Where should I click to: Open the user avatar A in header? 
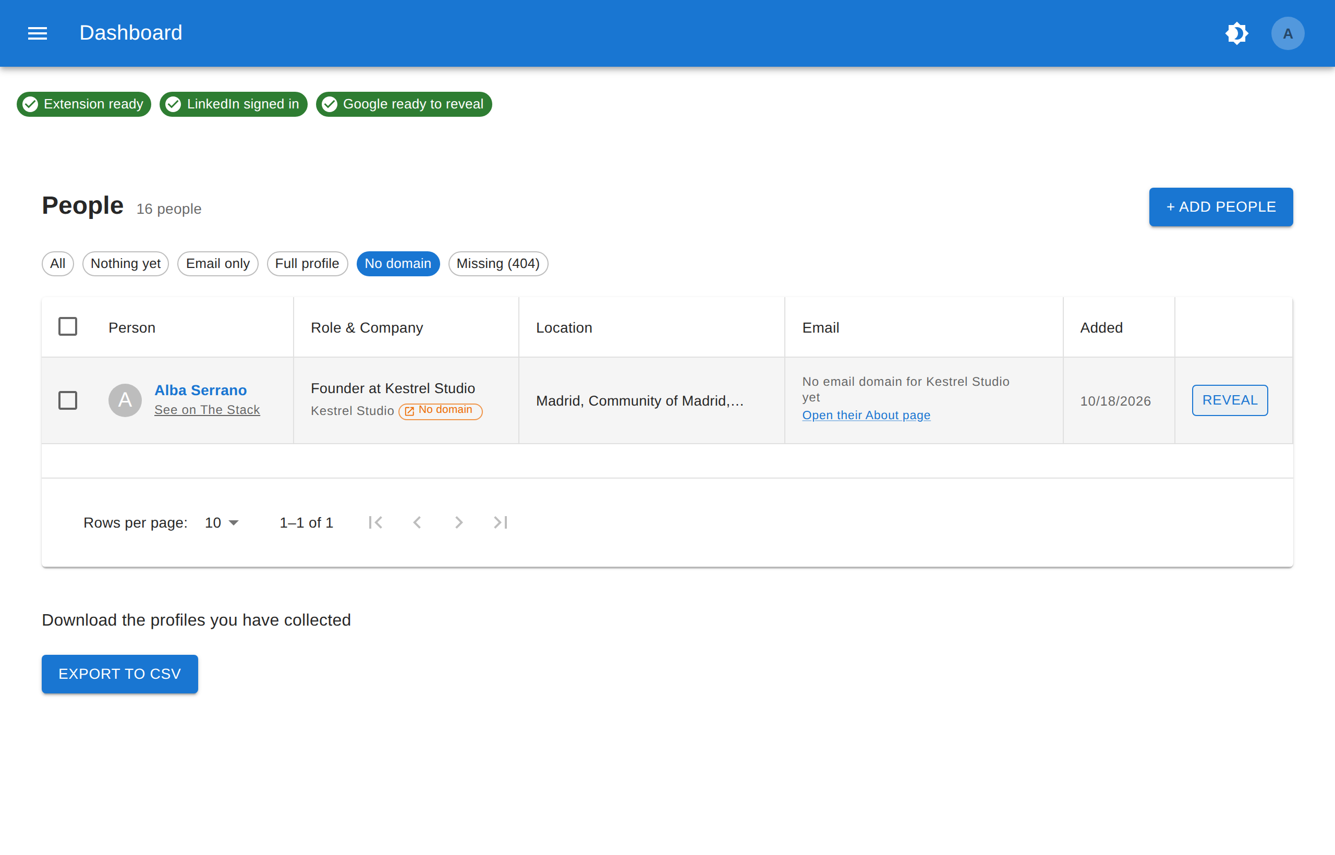click(x=1287, y=33)
